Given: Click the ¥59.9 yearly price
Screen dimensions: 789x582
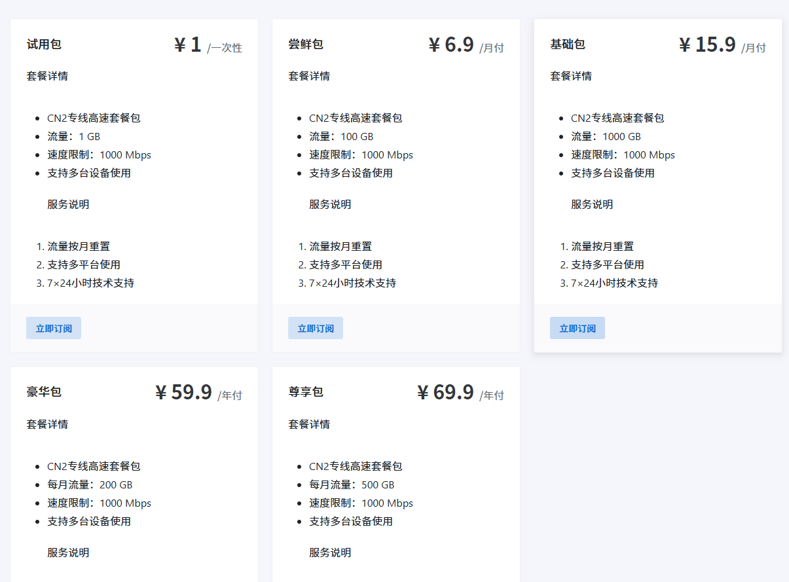Looking at the screenshot, I should click(x=183, y=393).
